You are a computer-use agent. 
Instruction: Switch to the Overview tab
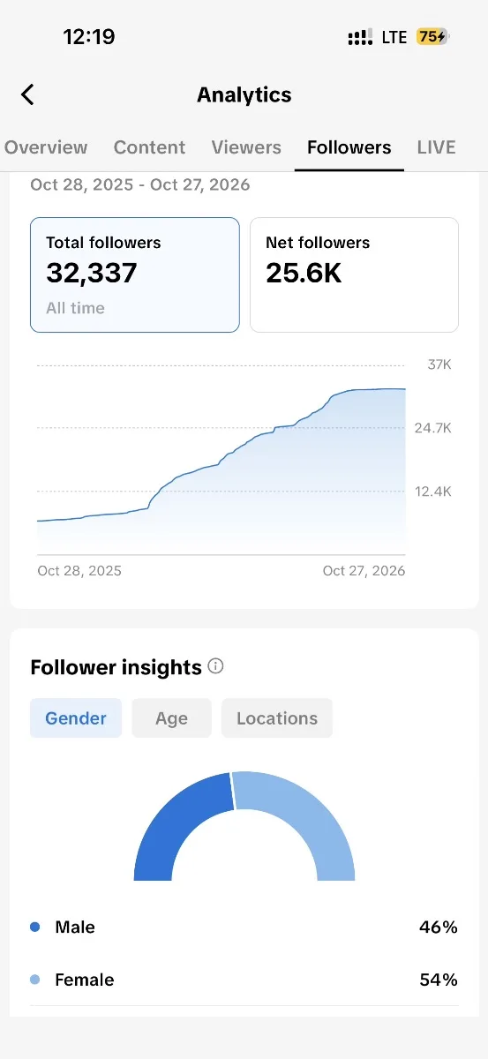point(46,147)
